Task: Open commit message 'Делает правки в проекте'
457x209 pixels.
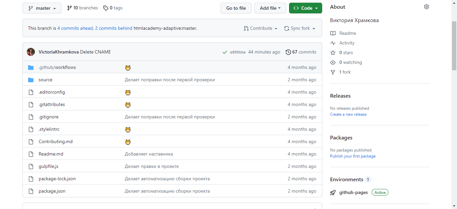Action: (x=152, y=166)
